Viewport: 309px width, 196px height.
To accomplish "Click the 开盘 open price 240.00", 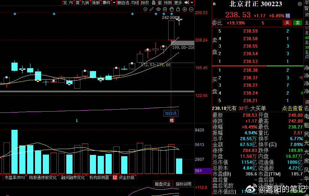I will coord(295,115).
